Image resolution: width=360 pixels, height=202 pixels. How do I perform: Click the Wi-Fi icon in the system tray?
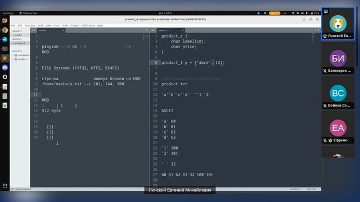pos(298,13)
